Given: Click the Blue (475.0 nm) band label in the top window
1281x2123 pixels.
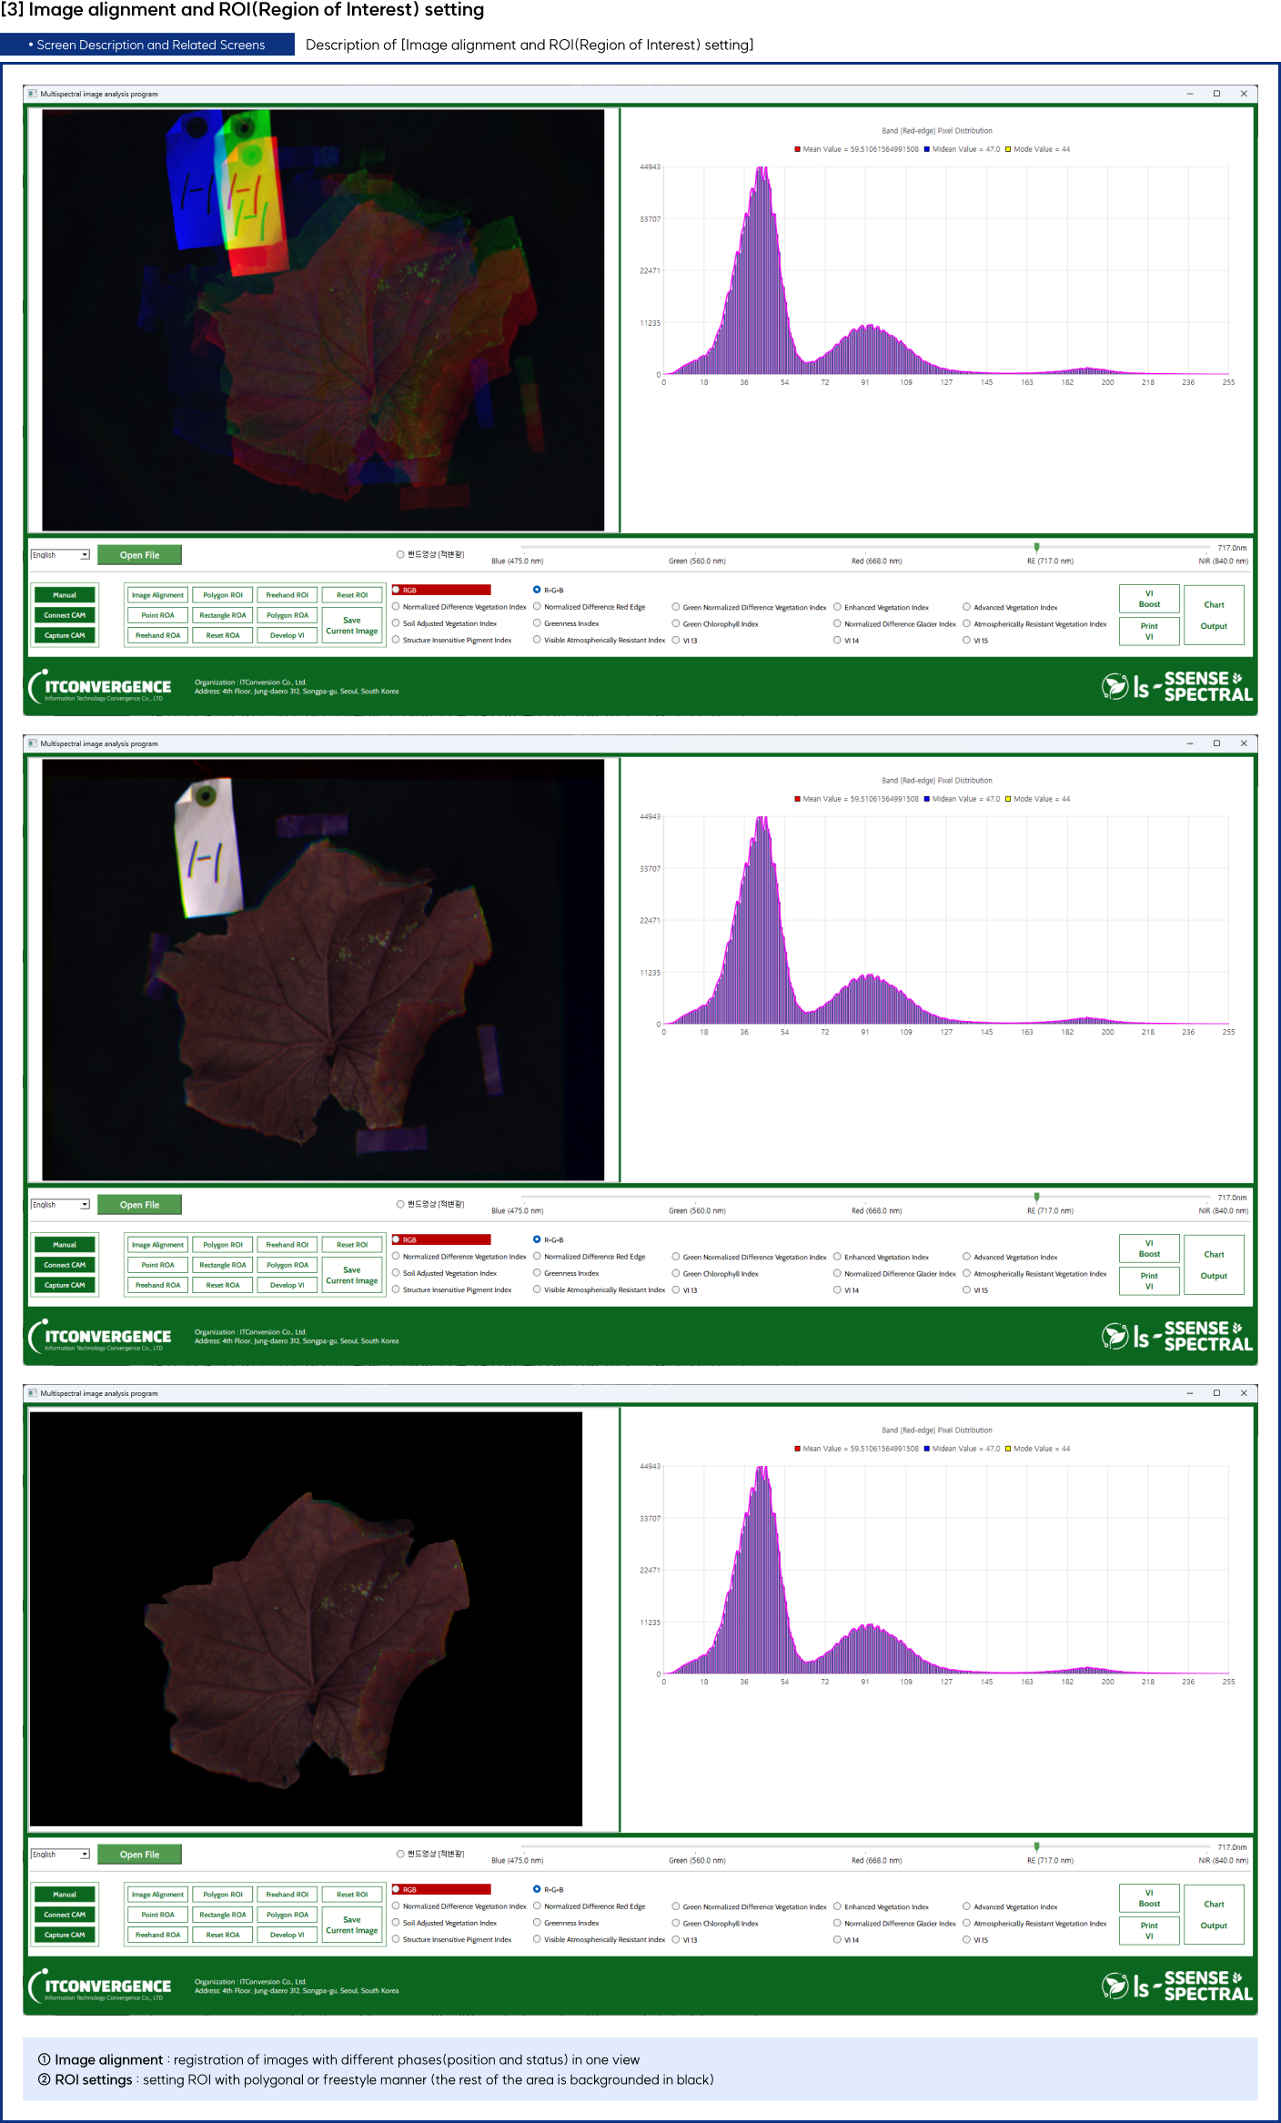Looking at the screenshot, I should click(x=517, y=561).
